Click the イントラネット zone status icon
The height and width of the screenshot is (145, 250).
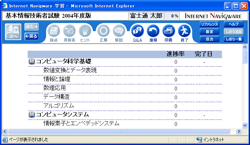199,139
